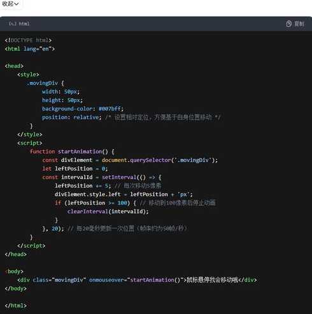This screenshot has width=312, height=314.
Task: Click the 复制 copy button
Action: pos(295,24)
